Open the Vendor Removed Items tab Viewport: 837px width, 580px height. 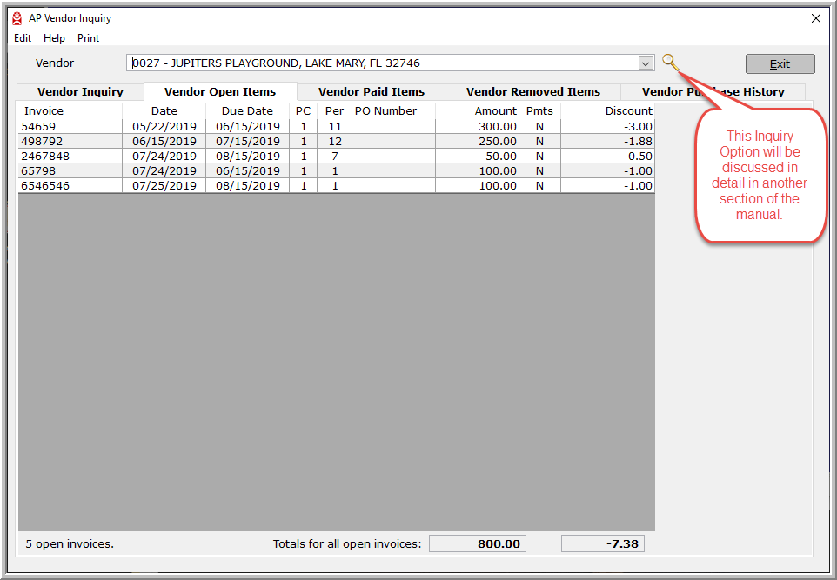532,92
